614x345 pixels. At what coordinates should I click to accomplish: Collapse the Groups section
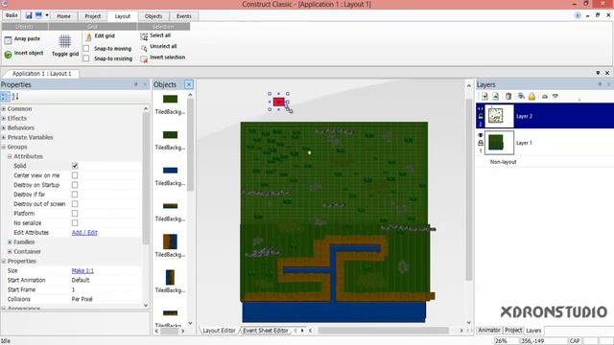pos(4,147)
